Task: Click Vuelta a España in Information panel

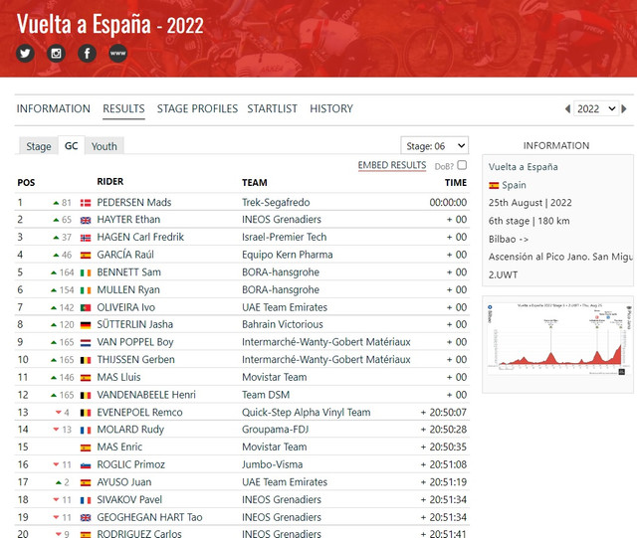Action: [x=524, y=167]
